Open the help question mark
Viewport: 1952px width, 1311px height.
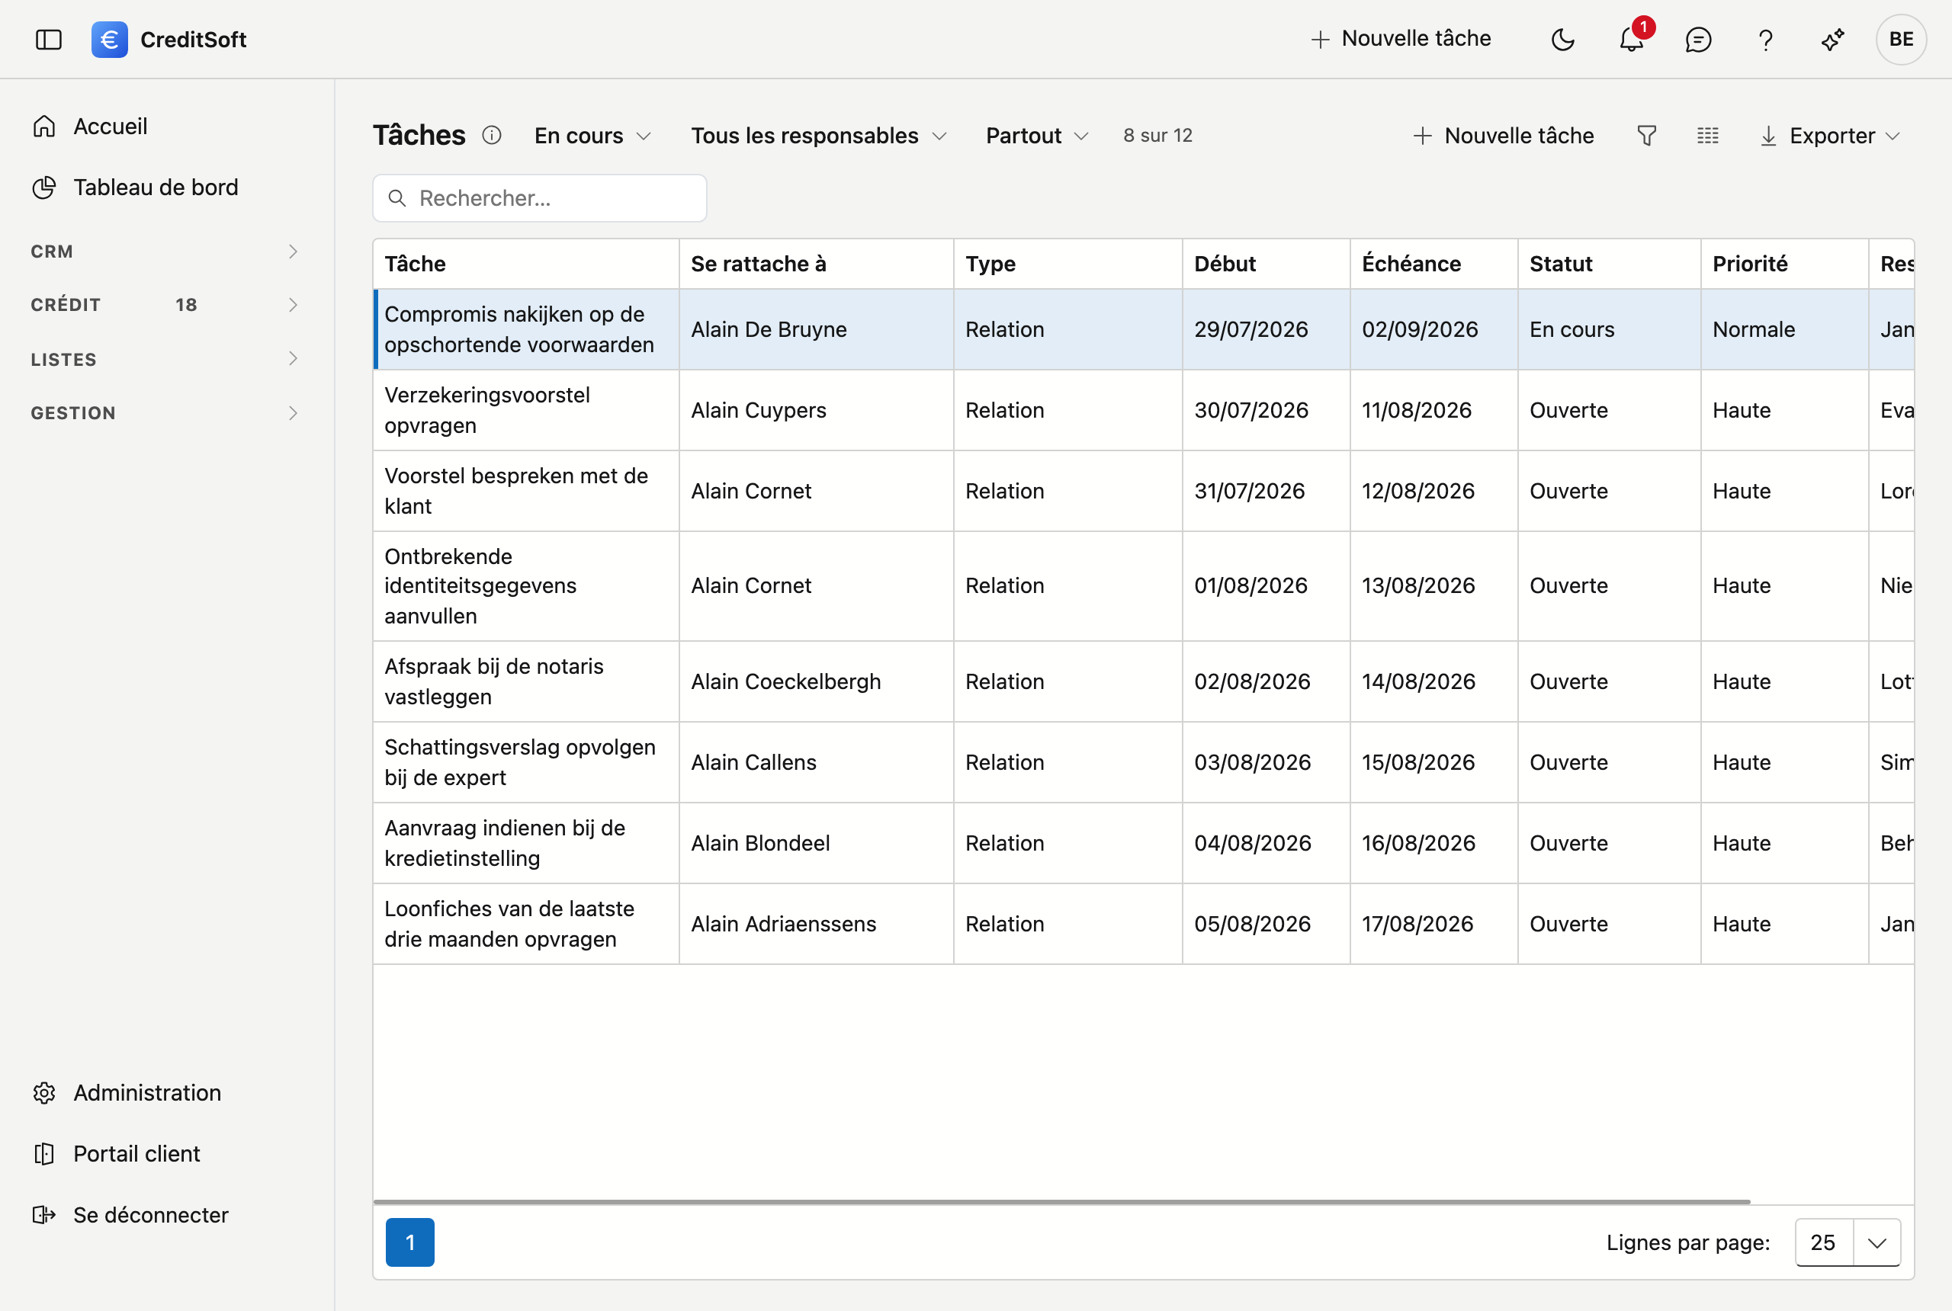(x=1765, y=40)
